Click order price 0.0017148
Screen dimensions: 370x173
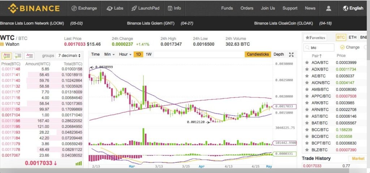11,69
